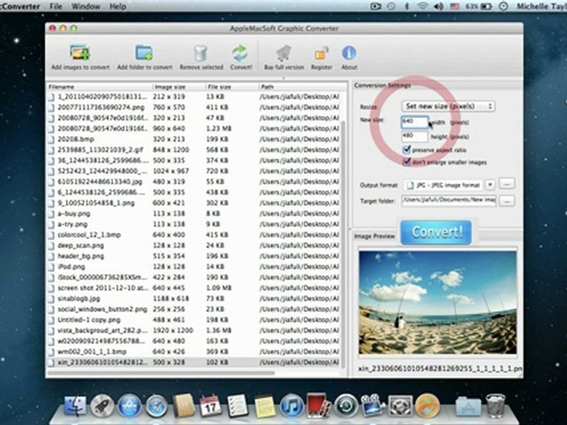Open the Window menu
This screenshot has width=567, height=425.
85,6
